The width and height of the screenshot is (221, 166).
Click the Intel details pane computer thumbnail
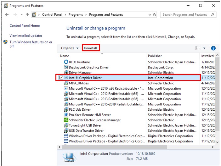(69, 158)
